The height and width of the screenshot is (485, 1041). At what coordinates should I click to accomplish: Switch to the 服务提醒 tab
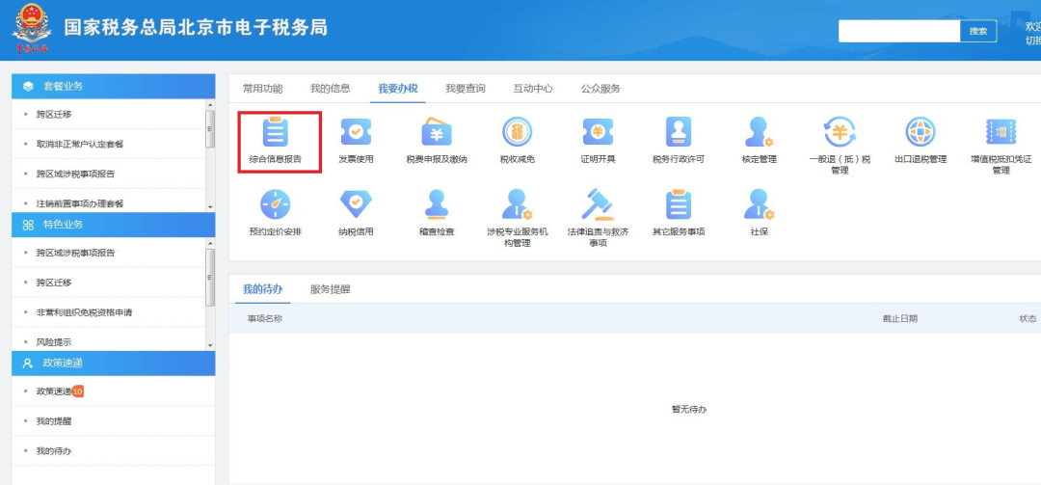[330, 289]
